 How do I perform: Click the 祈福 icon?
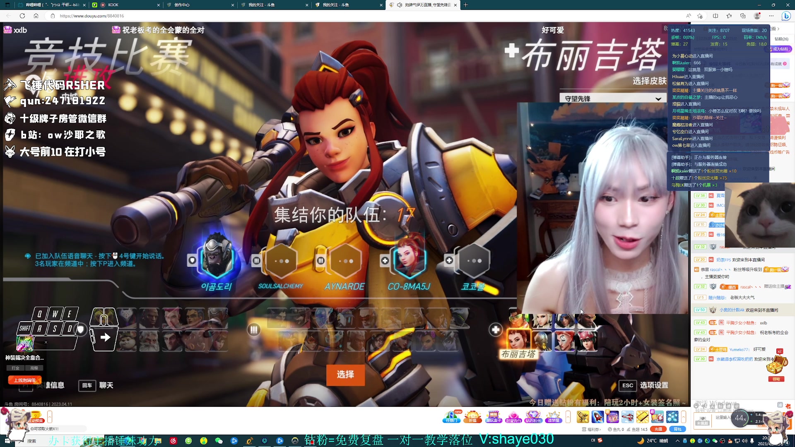tap(472, 416)
